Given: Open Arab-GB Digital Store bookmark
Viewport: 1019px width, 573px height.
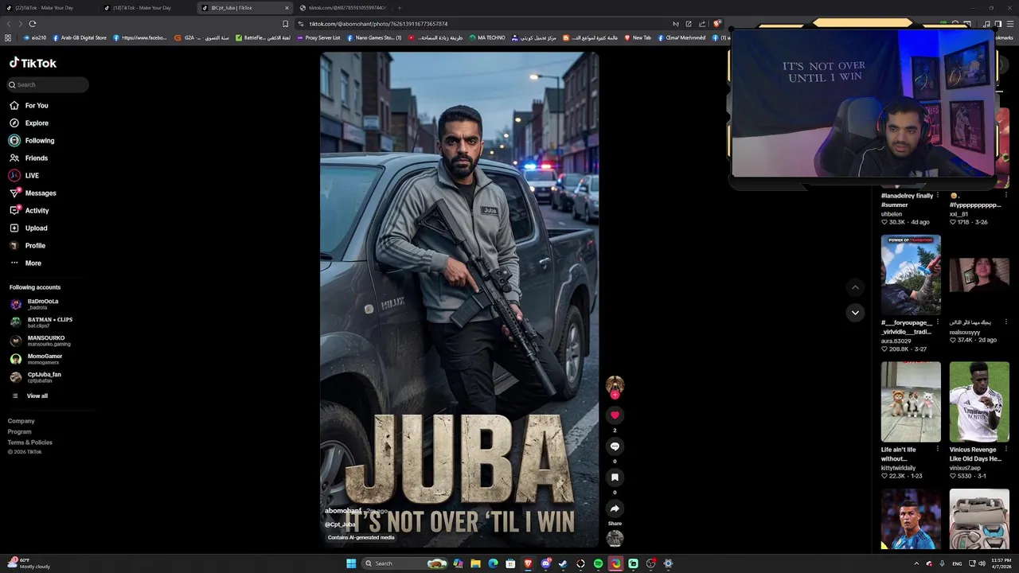Looking at the screenshot, I should (x=81, y=37).
